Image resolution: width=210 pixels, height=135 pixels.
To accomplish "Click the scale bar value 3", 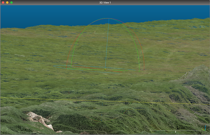I will [175, 132].
